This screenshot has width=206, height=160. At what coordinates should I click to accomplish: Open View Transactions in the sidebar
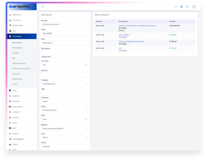(x=19, y=63)
